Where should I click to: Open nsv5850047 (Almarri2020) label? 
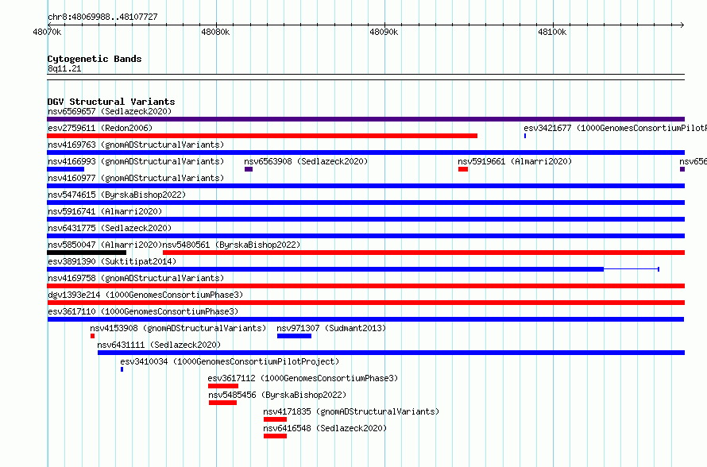pyautogui.click(x=105, y=245)
